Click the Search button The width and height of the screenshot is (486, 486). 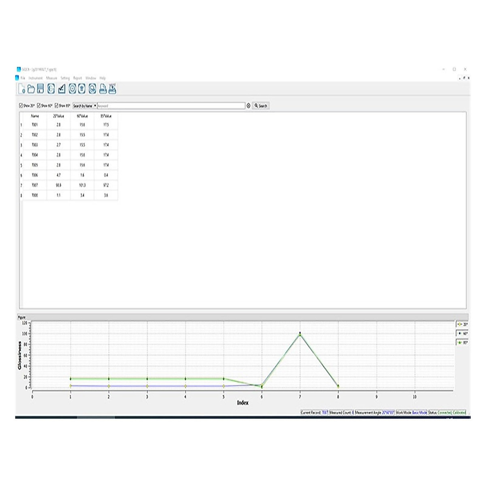(261, 106)
